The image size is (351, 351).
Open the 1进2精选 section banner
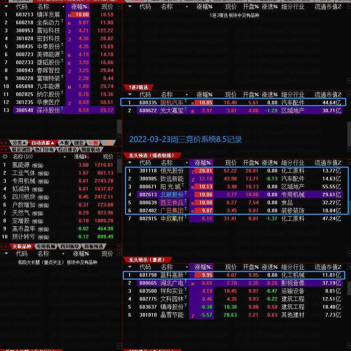[x=138, y=87]
